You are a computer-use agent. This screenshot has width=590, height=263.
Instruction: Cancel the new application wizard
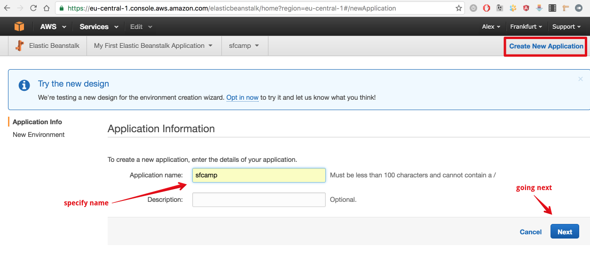pos(531,232)
